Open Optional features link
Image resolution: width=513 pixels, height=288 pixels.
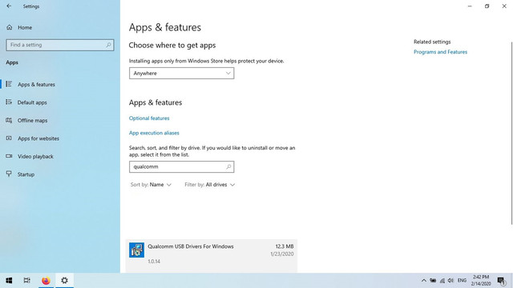pyautogui.click(x=149, y=118)
